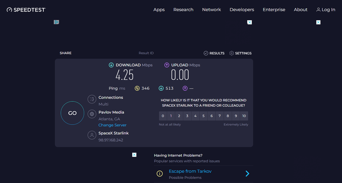Close the top banner ad

point(249,22)
